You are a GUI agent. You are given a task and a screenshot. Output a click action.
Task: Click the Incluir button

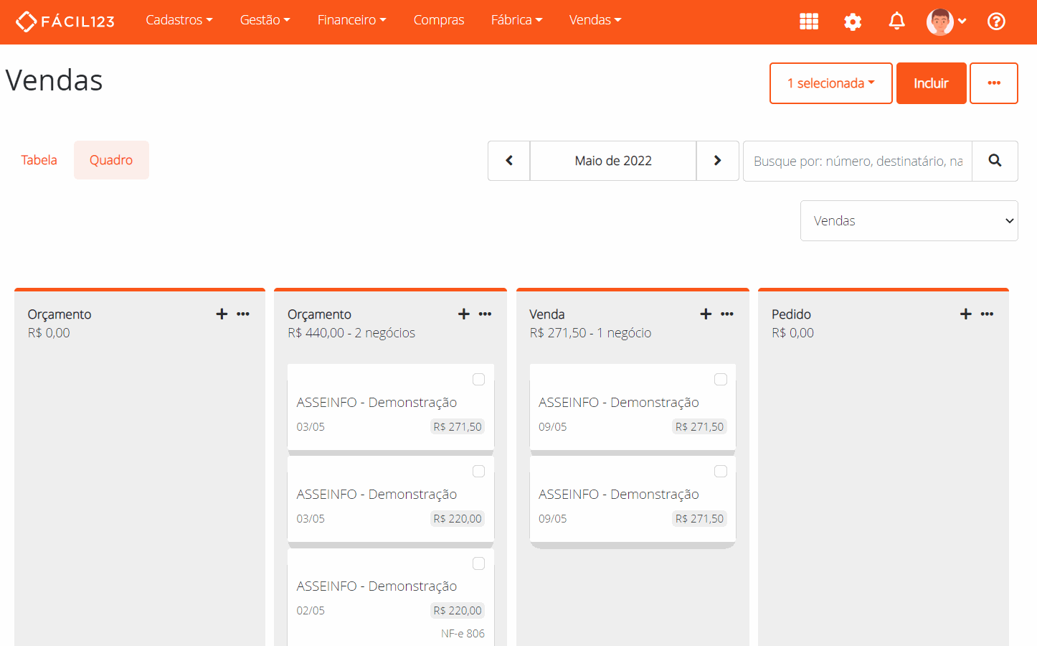point(931,83)
